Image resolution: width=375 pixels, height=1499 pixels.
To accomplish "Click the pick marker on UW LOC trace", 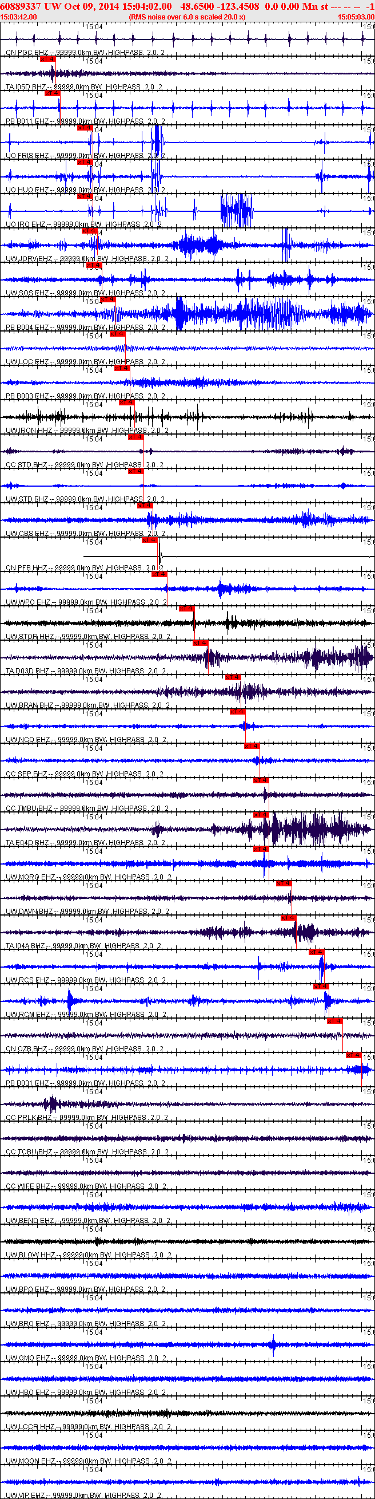I will [x=117, y=333].
